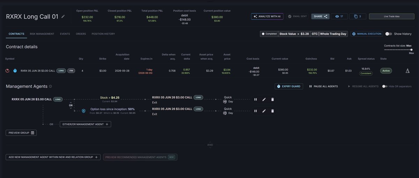Click the triangle icon at contract row end
419x178 pixels.
[x=407, y=71]
